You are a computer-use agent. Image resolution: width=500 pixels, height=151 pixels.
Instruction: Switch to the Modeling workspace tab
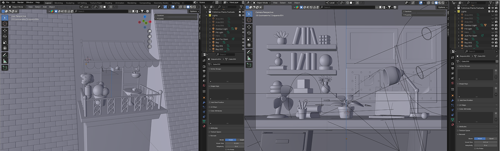[59, 2]
